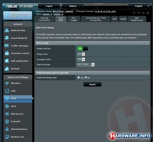
Task: Click the Logout button
Action: [x=49, y=6]
